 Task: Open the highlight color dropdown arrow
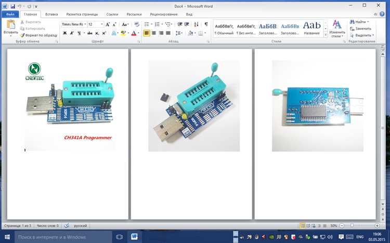128,33
